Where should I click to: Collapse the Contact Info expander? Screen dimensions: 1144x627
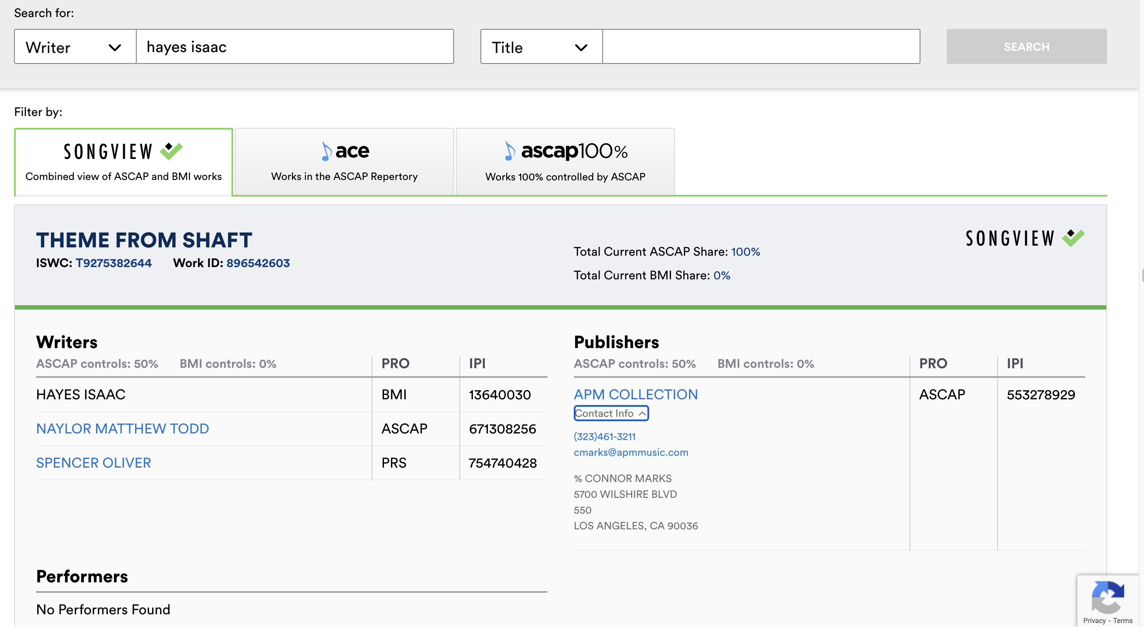click(x=611, y=413)
